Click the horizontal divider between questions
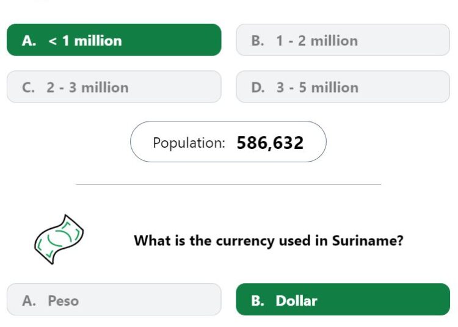 click(228, 184)
